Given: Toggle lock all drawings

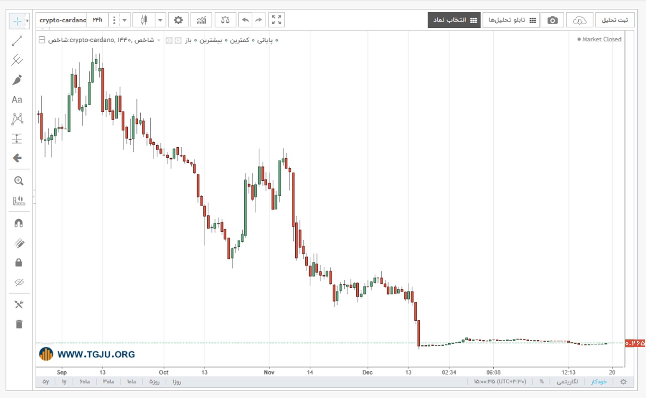Looking at the screenshot, I should coord(19,263).
